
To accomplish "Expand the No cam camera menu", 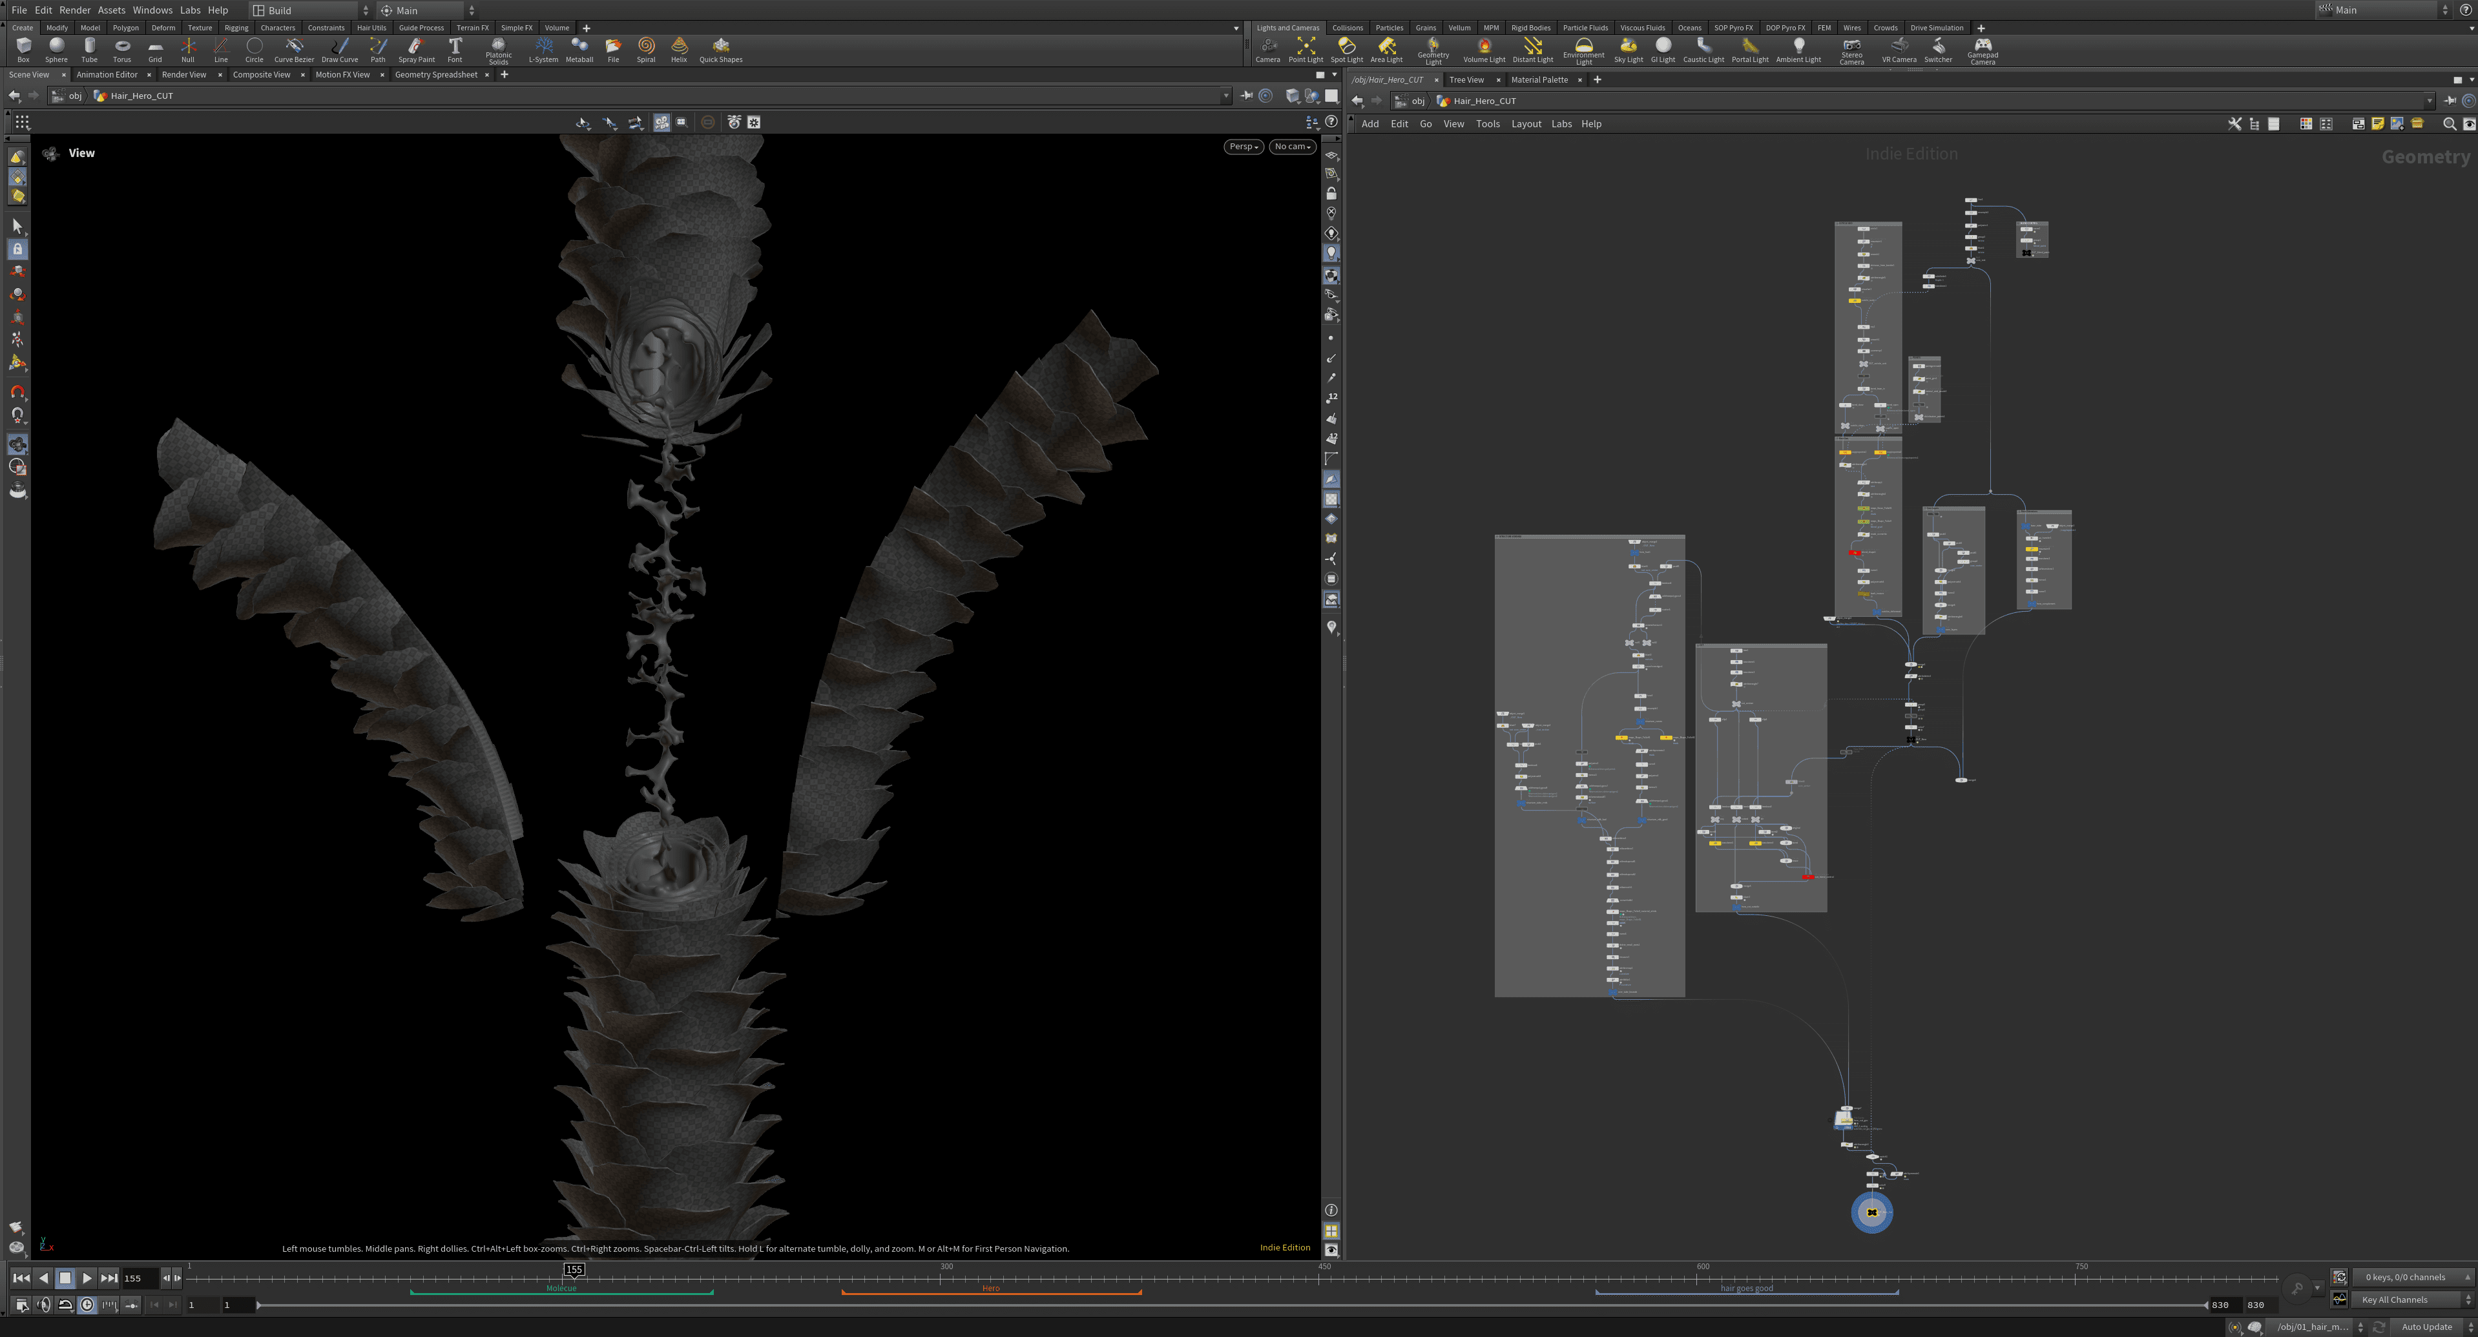I will [1292, 146].
